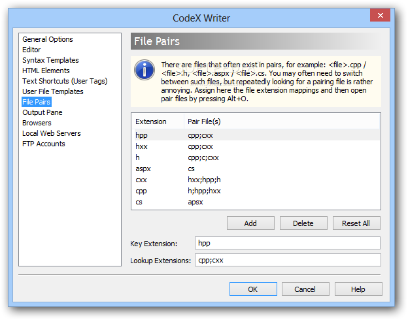Close the CodeX Writer dialog
This screenshot has width=408, height=320.
380,15
